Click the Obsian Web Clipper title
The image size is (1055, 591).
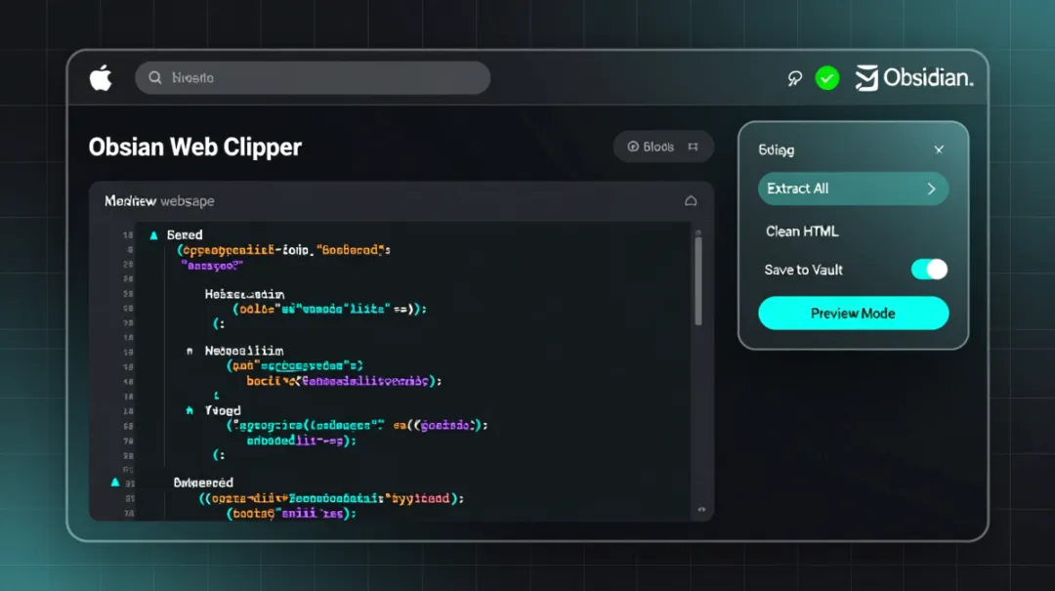tap(195, 147)
